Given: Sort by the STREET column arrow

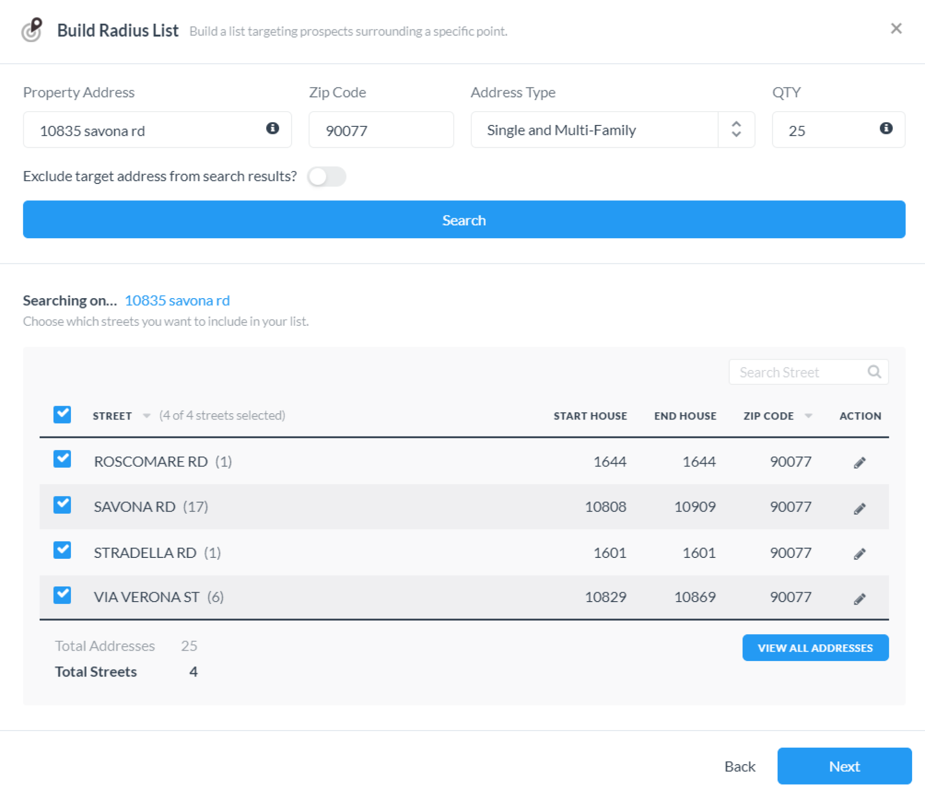Looking at the screenshot, I should tap(146, 416).
